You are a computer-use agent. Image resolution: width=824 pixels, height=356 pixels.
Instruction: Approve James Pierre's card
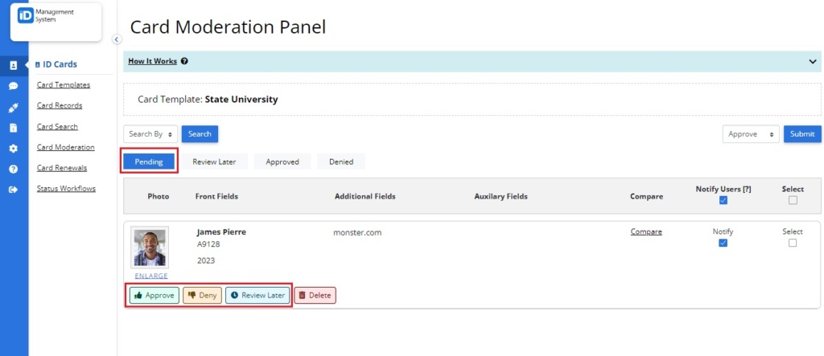[x=154, y=295]
